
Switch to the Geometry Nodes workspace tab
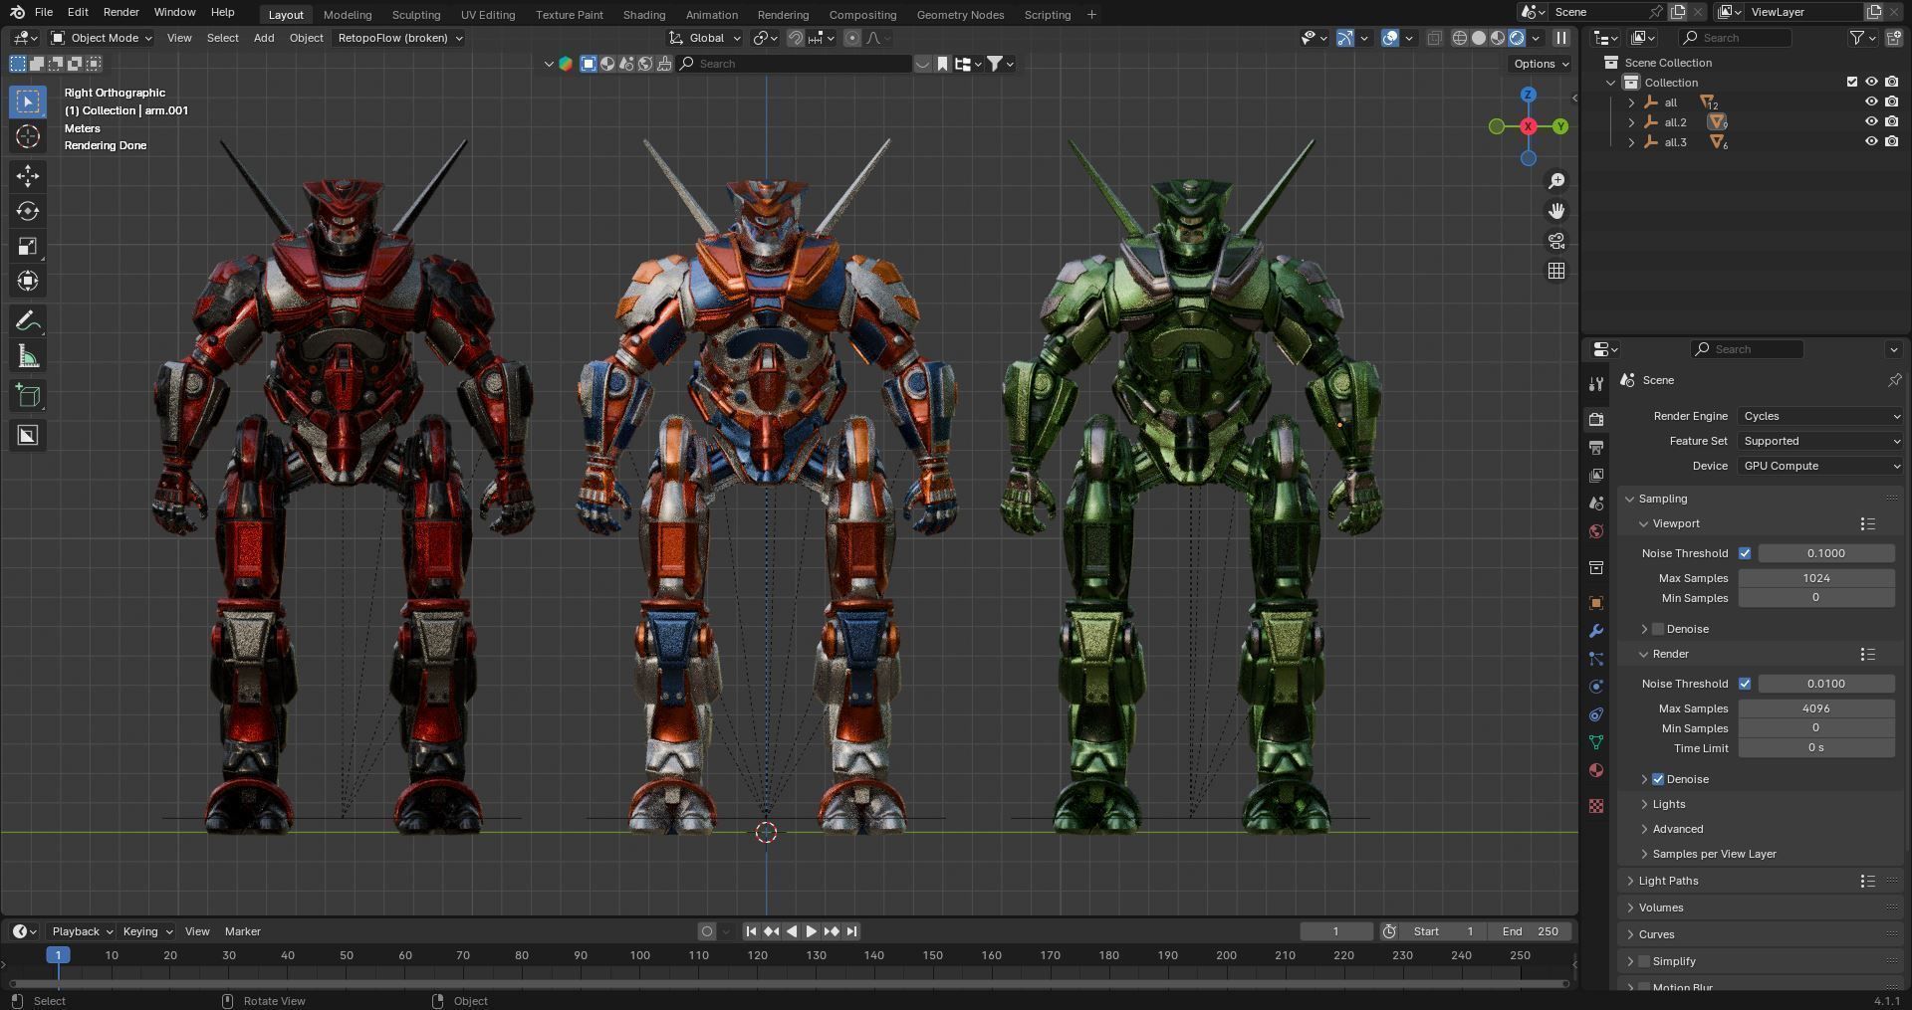coord(960,15)
